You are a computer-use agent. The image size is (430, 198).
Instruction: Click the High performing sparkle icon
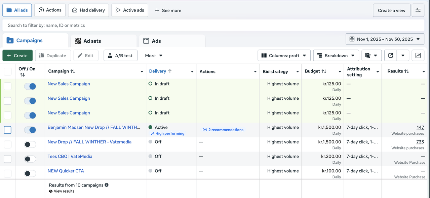152,133
